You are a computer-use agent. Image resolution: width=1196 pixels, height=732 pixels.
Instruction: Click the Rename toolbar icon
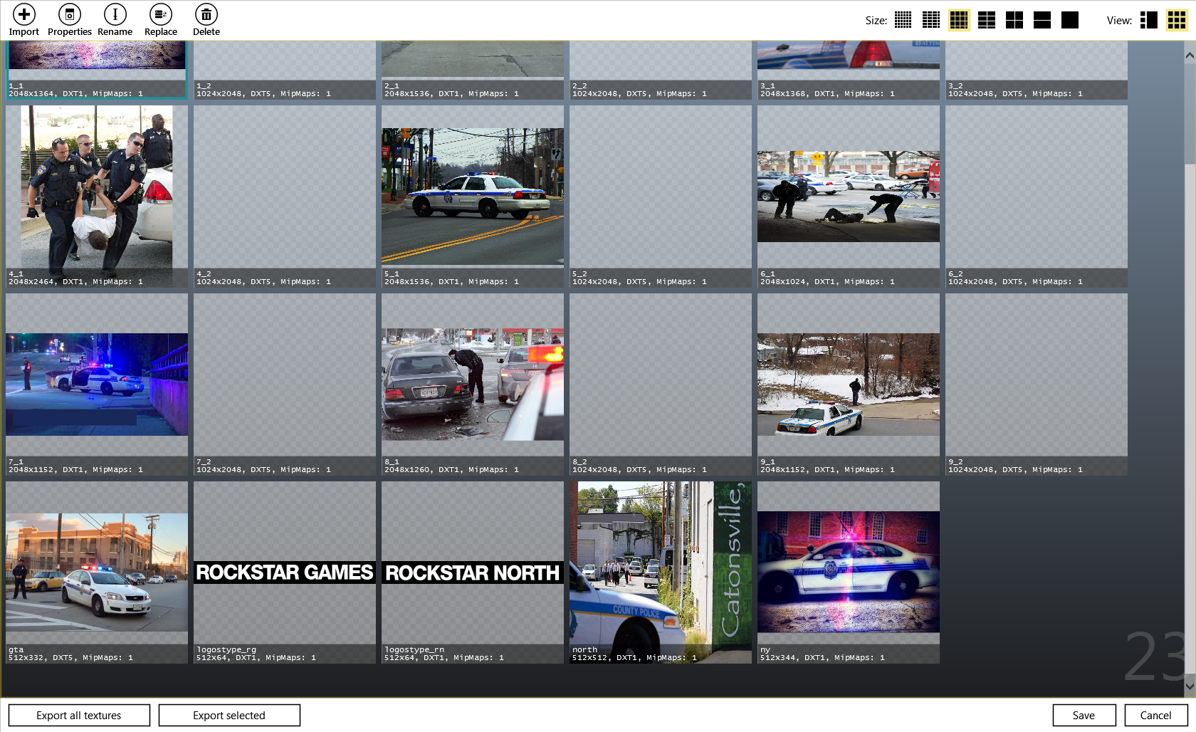tap(115, 15)
